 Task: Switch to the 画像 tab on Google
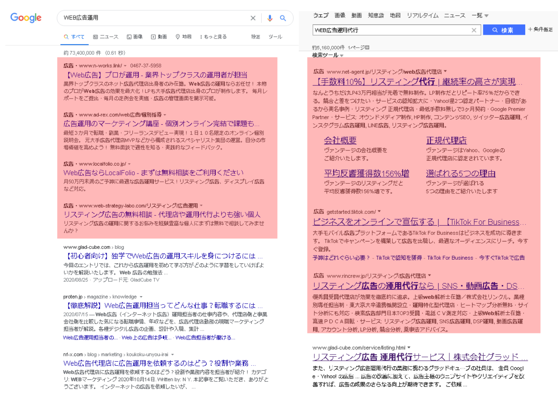[135, 37]
